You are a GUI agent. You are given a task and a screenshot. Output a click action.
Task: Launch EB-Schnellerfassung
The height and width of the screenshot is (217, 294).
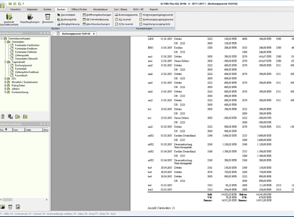point(96,19)
